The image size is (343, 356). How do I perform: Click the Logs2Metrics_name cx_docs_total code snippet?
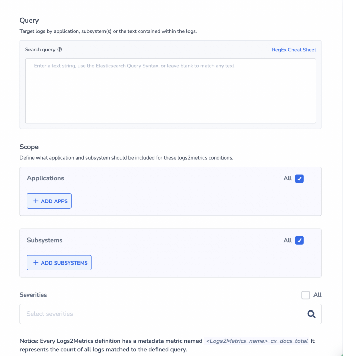tap(257, 341)
